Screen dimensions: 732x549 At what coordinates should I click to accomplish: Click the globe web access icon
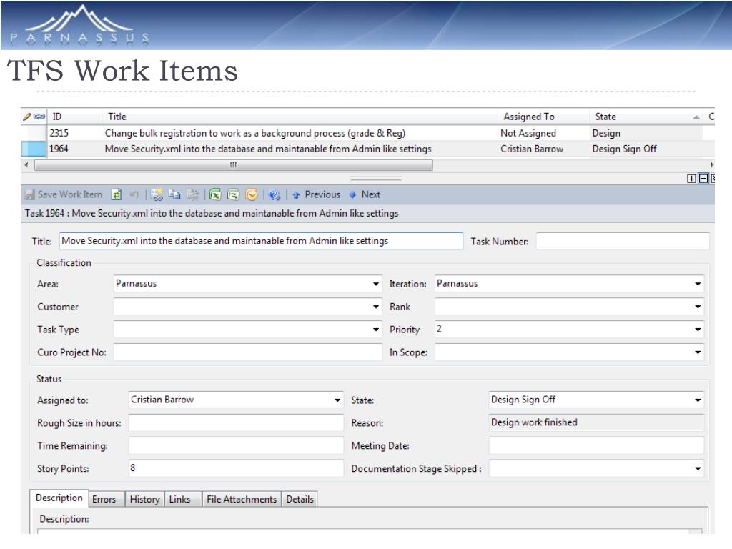[x=274, y=194]
